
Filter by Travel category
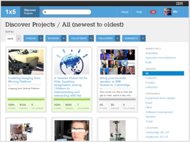[149, 121]
